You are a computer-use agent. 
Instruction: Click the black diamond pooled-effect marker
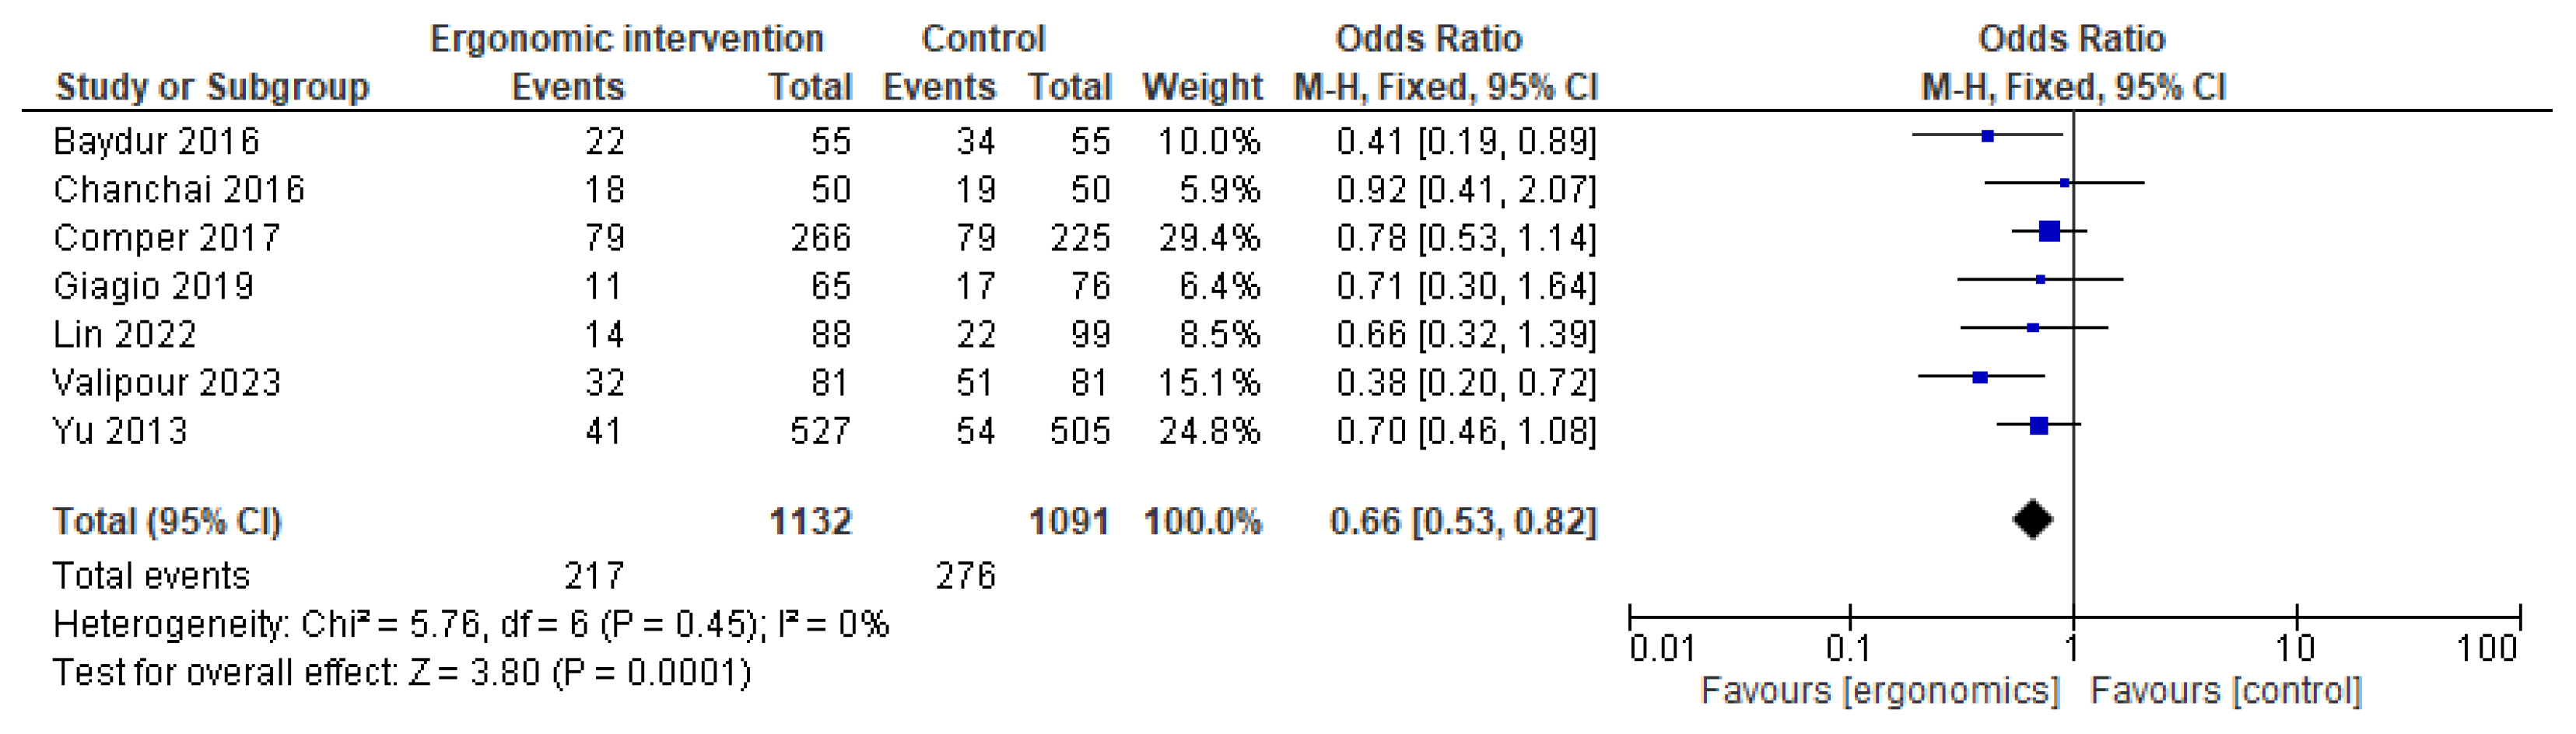point(2033,520)
